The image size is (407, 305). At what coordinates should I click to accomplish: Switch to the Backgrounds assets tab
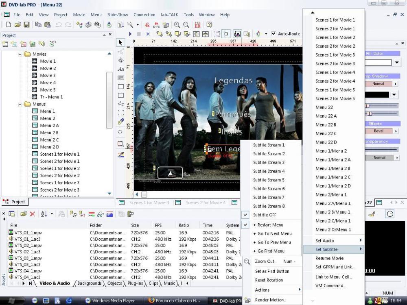(89, 283)
